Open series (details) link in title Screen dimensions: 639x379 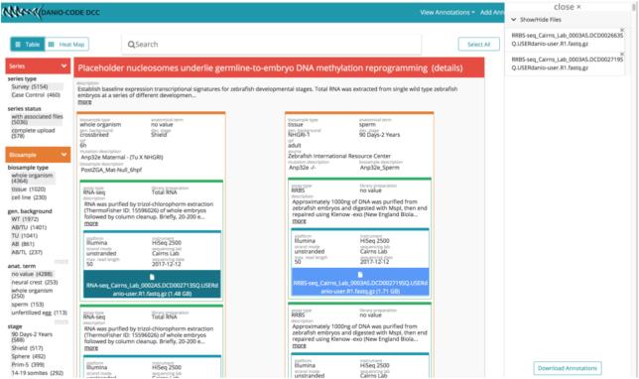pyautogui.click(x=447, y=68)
